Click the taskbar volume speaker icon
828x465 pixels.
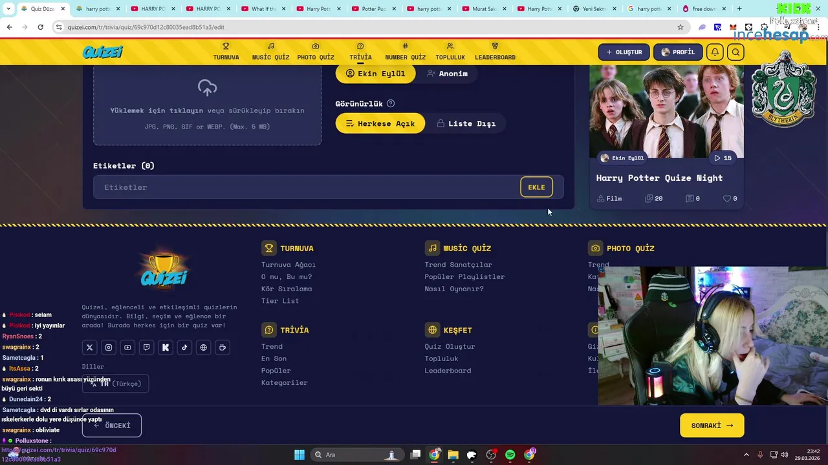[784, 455]
